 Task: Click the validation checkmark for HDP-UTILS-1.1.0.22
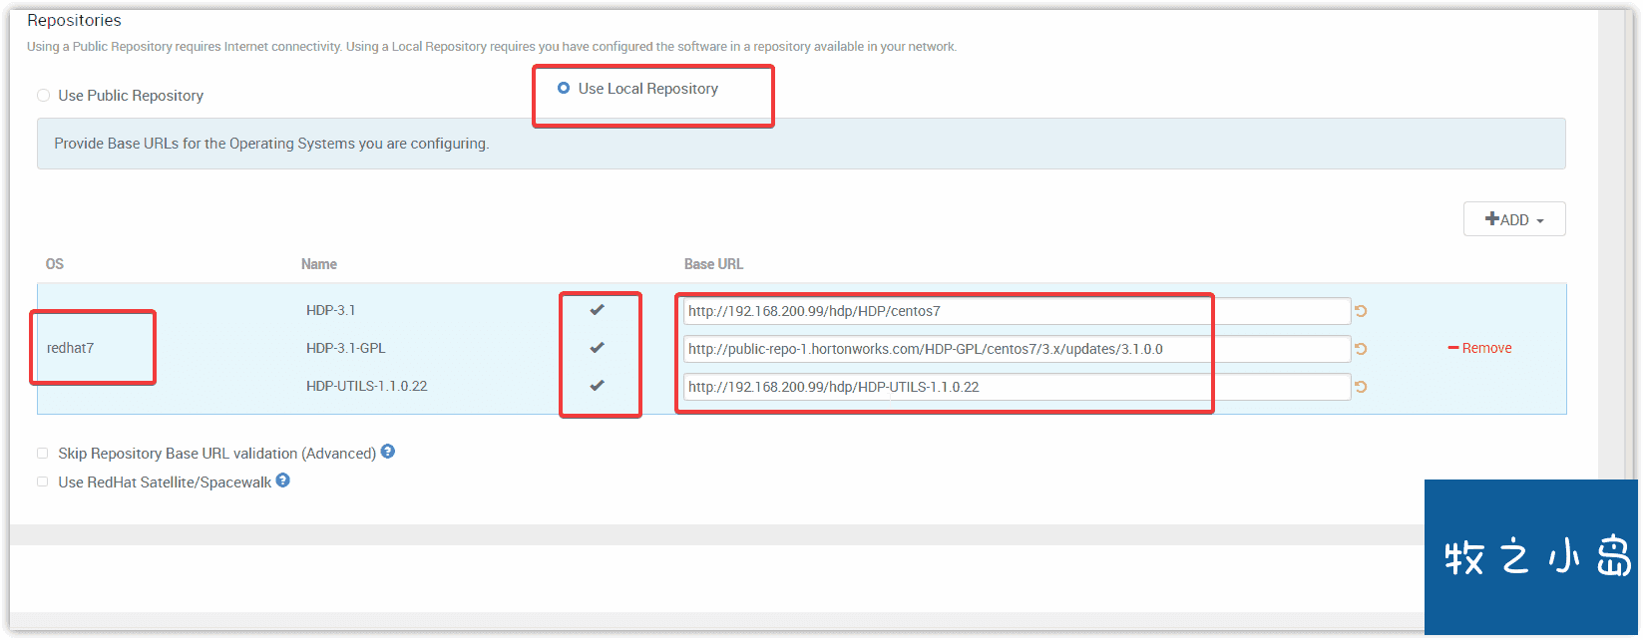(x=597, y=386)
